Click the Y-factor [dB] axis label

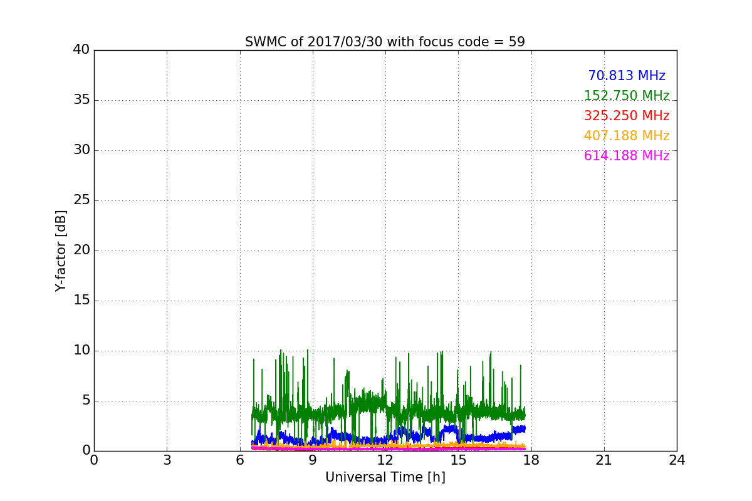(x=61, y=250)
